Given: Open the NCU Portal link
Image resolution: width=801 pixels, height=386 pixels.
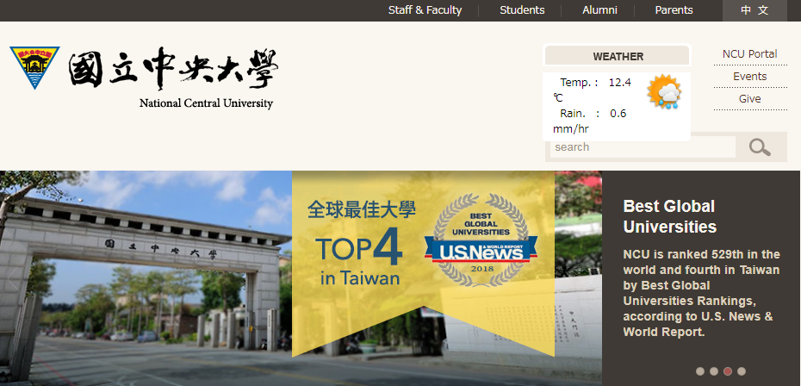Looking at the screenshot, I should click(749, 54).
